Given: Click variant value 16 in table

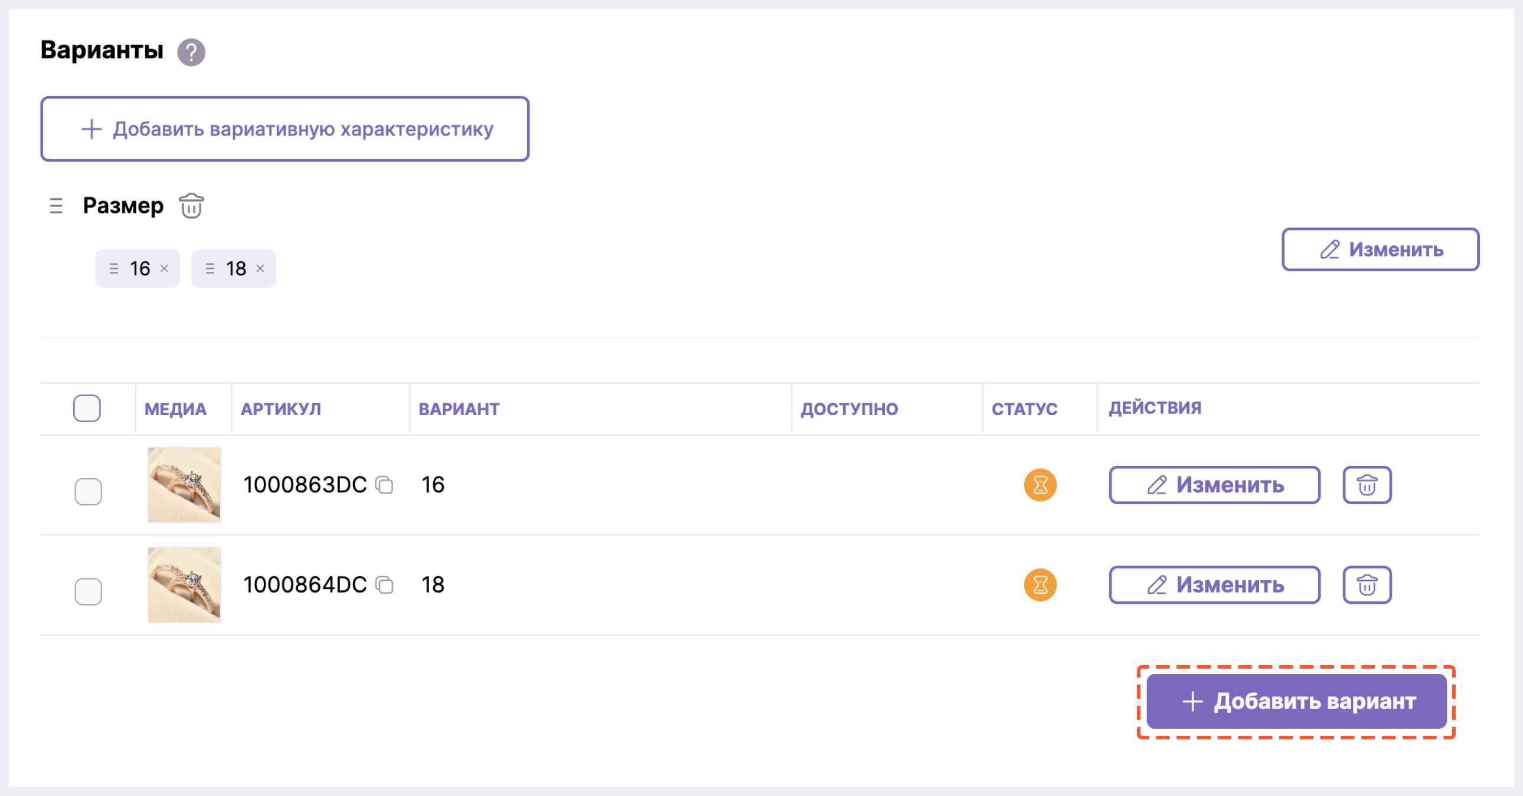Looking at the screenshot, I should click(433, 485).
